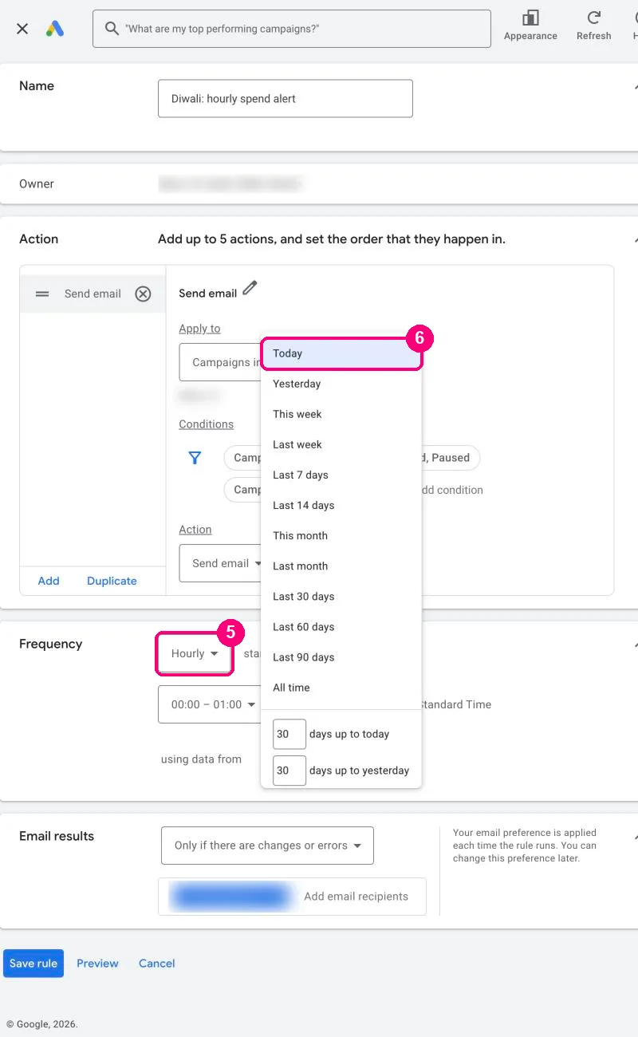Choose Last 30 days option
Screen dimensions: 638x1037
click(x=341, y=597)
